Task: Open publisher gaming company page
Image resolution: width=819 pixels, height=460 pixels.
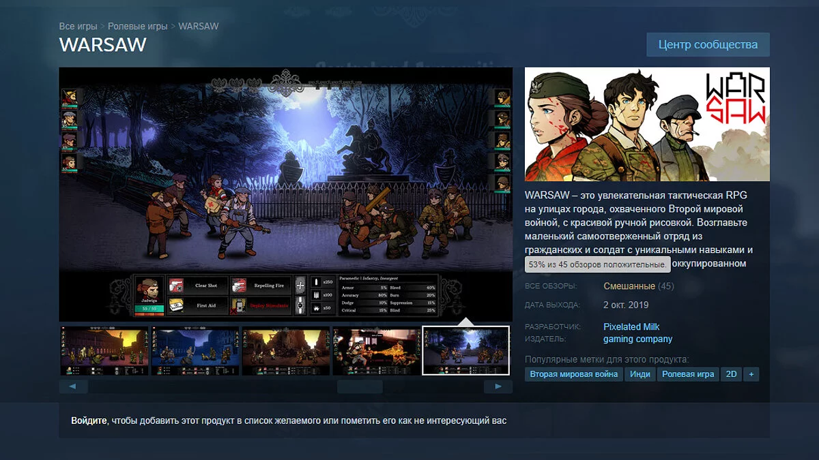Action: pos(637,339)
